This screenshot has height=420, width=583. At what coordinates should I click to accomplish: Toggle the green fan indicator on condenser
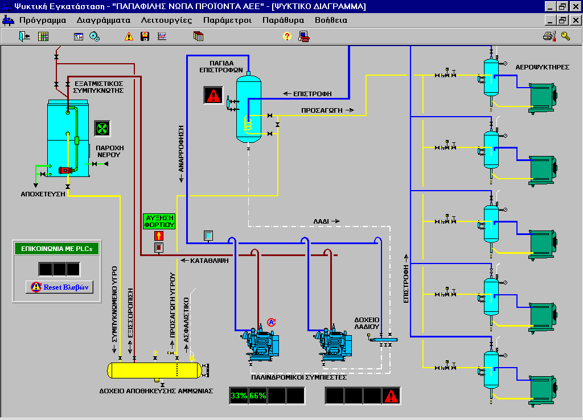click(102, 129)
